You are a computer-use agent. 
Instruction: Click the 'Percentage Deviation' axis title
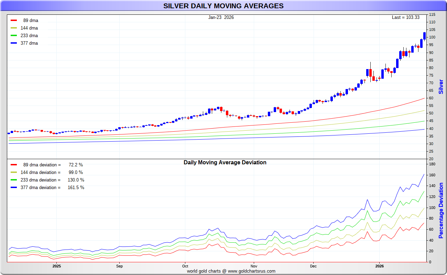(x=441, y=210)
